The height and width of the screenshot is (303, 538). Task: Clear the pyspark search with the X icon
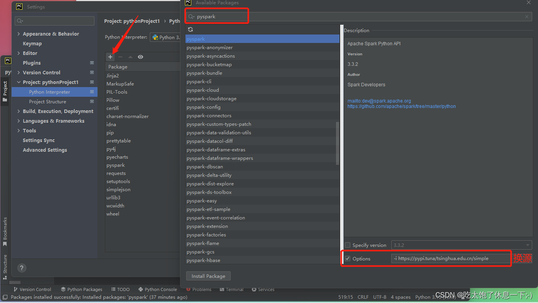527,17
